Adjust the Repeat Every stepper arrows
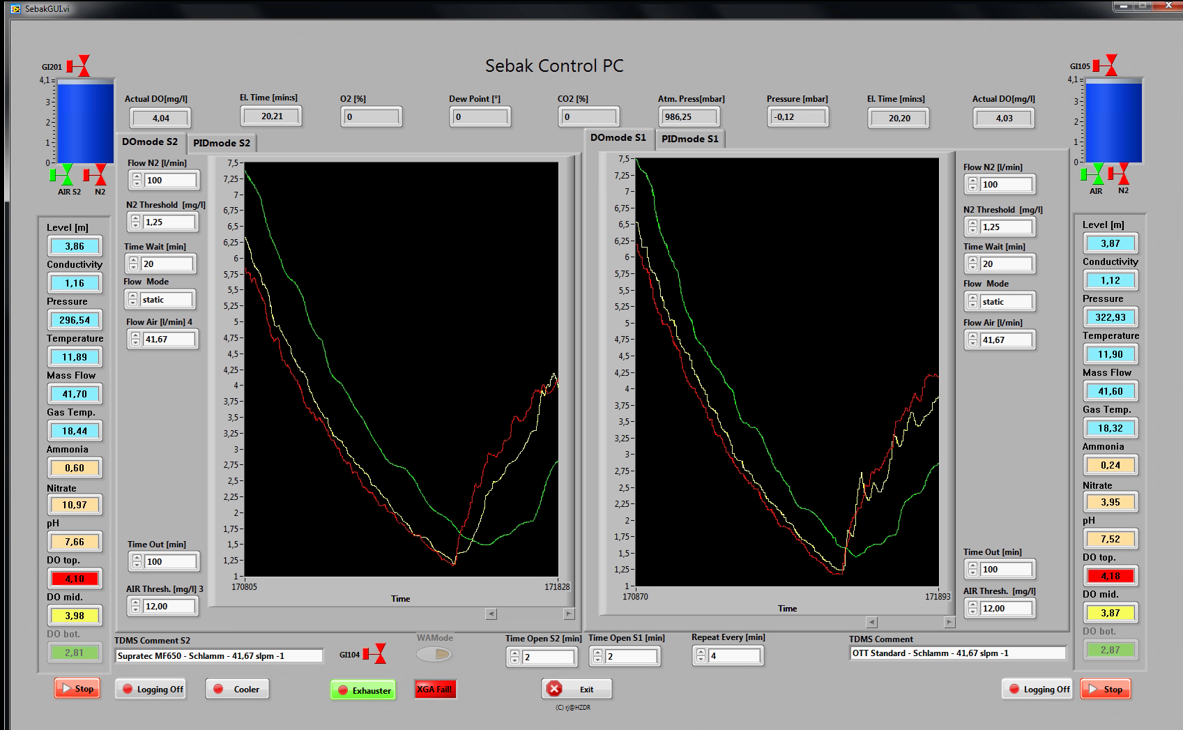 coord(701,655)
